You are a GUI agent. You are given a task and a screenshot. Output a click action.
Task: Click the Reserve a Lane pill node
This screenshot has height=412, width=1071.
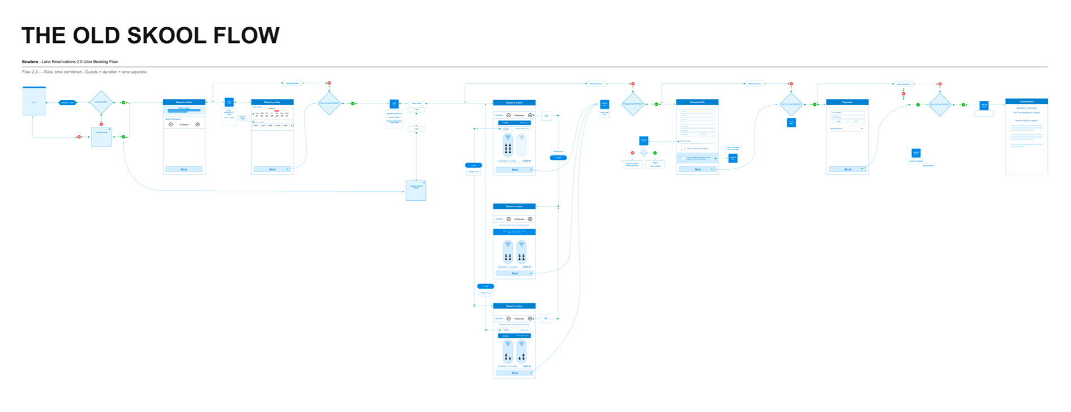[67, 102]
